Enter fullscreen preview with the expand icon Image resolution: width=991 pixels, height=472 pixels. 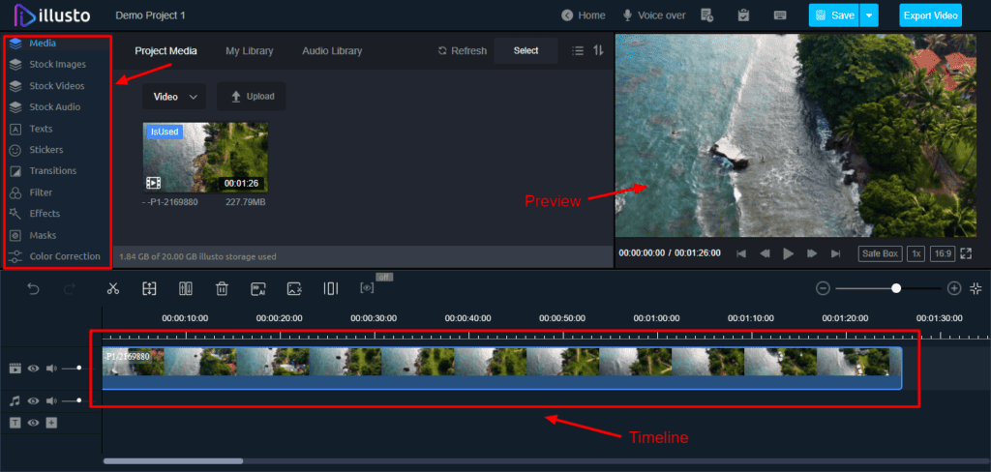966,253
